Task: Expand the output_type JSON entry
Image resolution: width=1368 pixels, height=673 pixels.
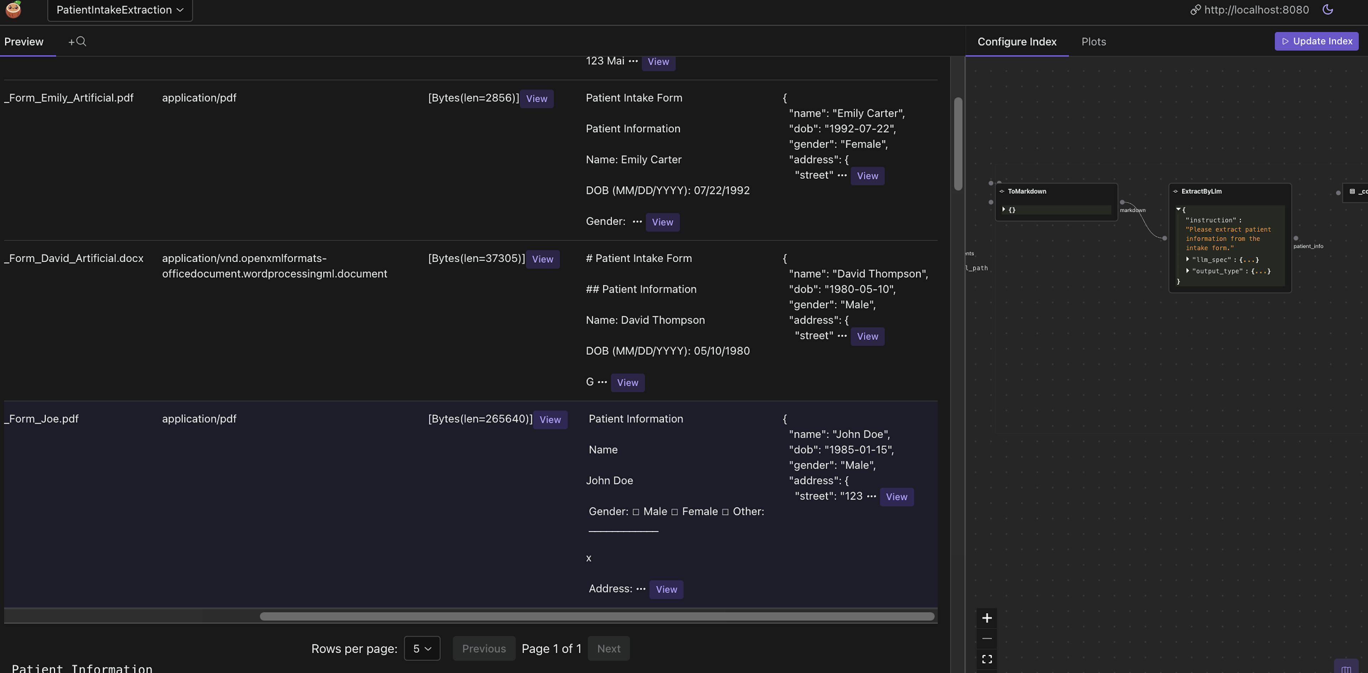Action: click(1187, 271)
